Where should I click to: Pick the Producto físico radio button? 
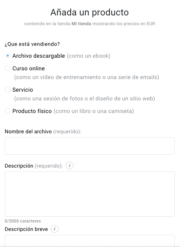pyautogui.click(x=8, y=111)
